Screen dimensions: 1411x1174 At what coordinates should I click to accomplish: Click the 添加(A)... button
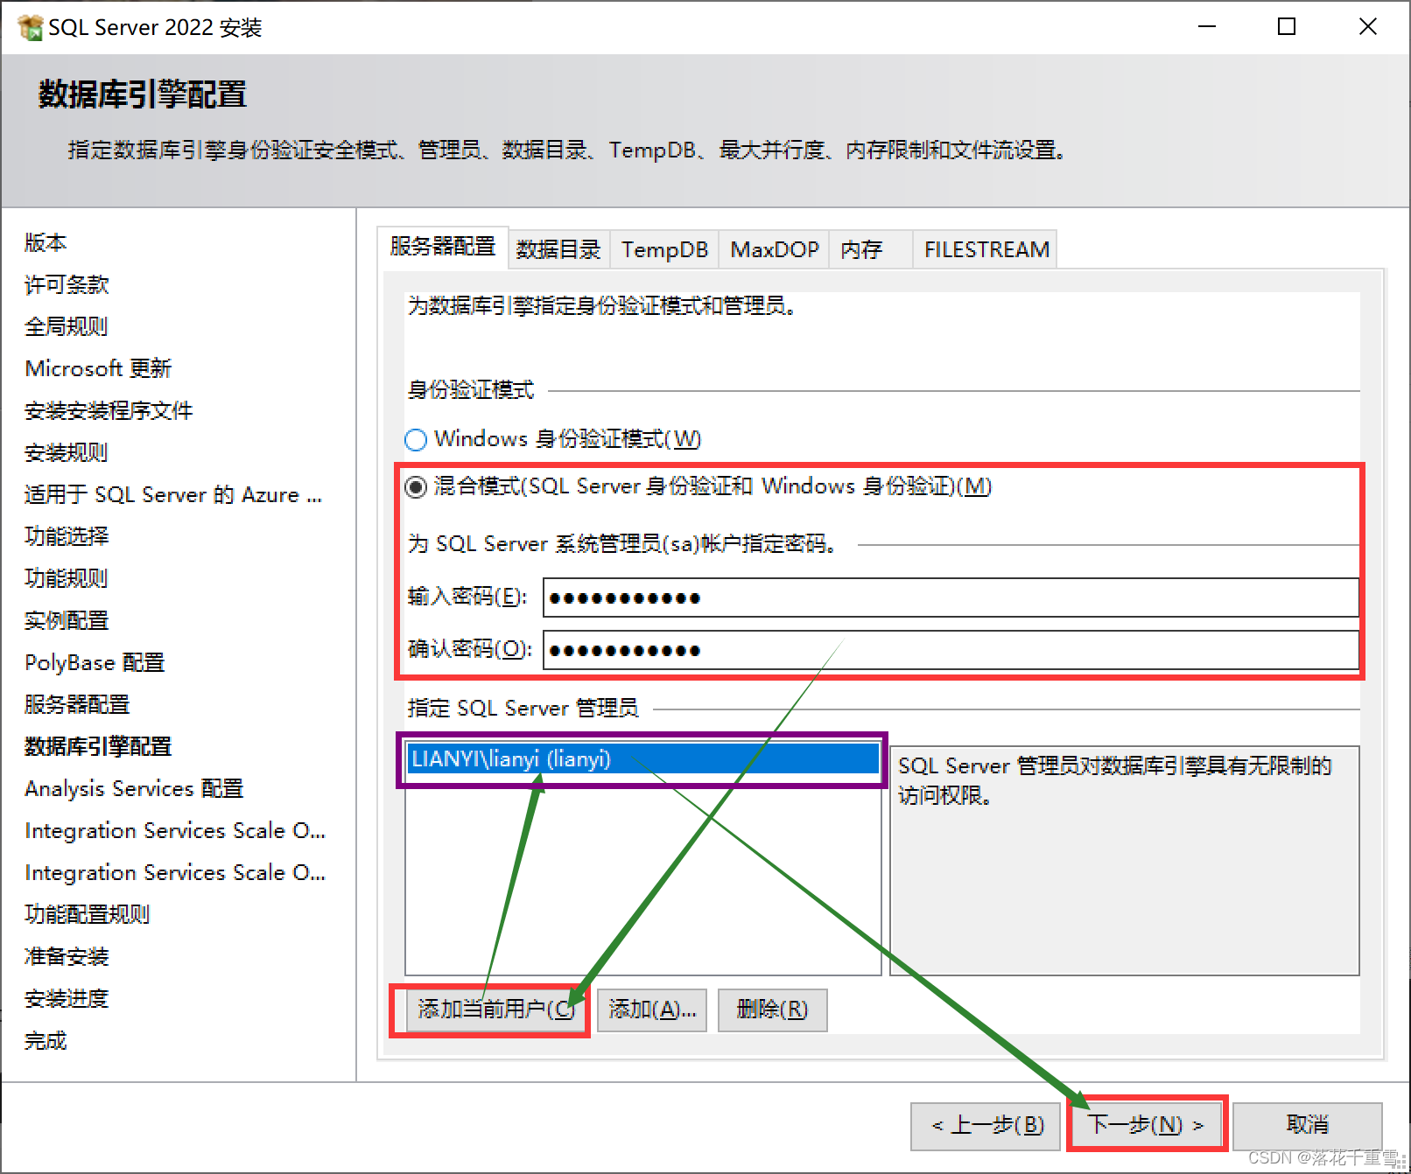652,1010
